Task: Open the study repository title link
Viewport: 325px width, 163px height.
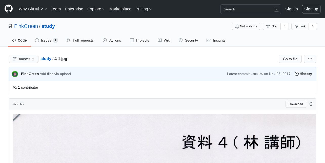Action: coord(48,26)
